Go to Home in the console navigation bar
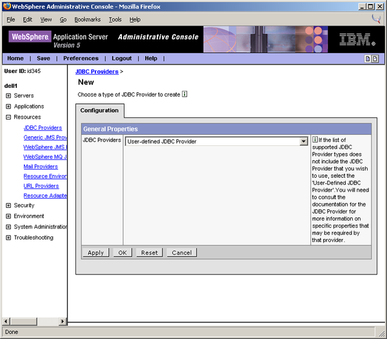Viewport: 387px width, 339px height. (15, 58)
